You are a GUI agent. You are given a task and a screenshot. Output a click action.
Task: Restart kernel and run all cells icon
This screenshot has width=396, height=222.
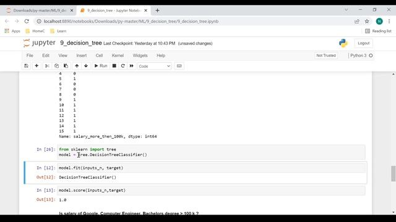point(132,66)
